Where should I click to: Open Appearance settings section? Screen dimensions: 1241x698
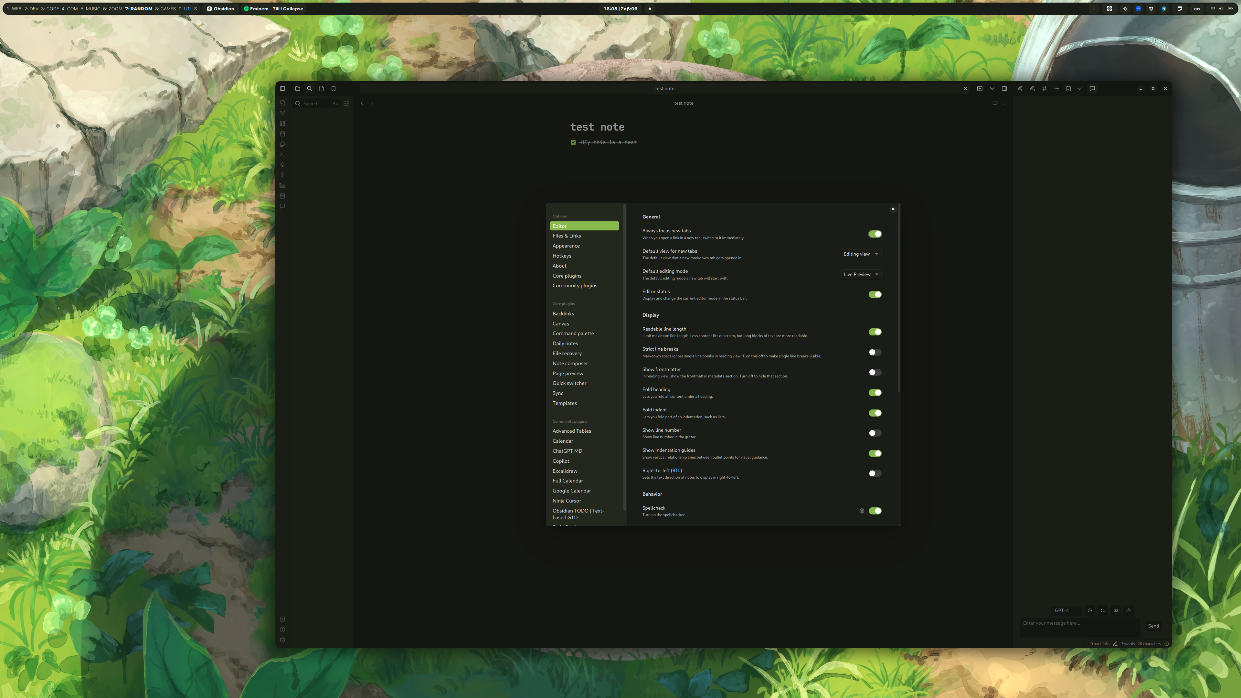point(566,246)
